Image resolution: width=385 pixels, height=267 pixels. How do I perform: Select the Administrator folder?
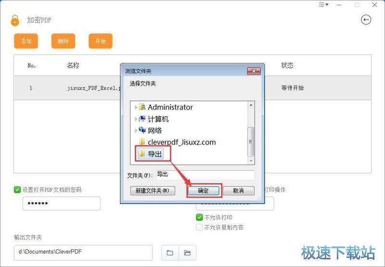click(x=170, y=107)
